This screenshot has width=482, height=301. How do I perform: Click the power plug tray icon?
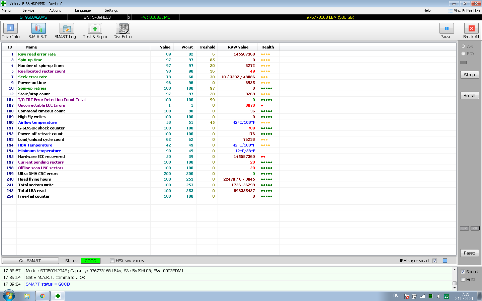coord(414,296)
